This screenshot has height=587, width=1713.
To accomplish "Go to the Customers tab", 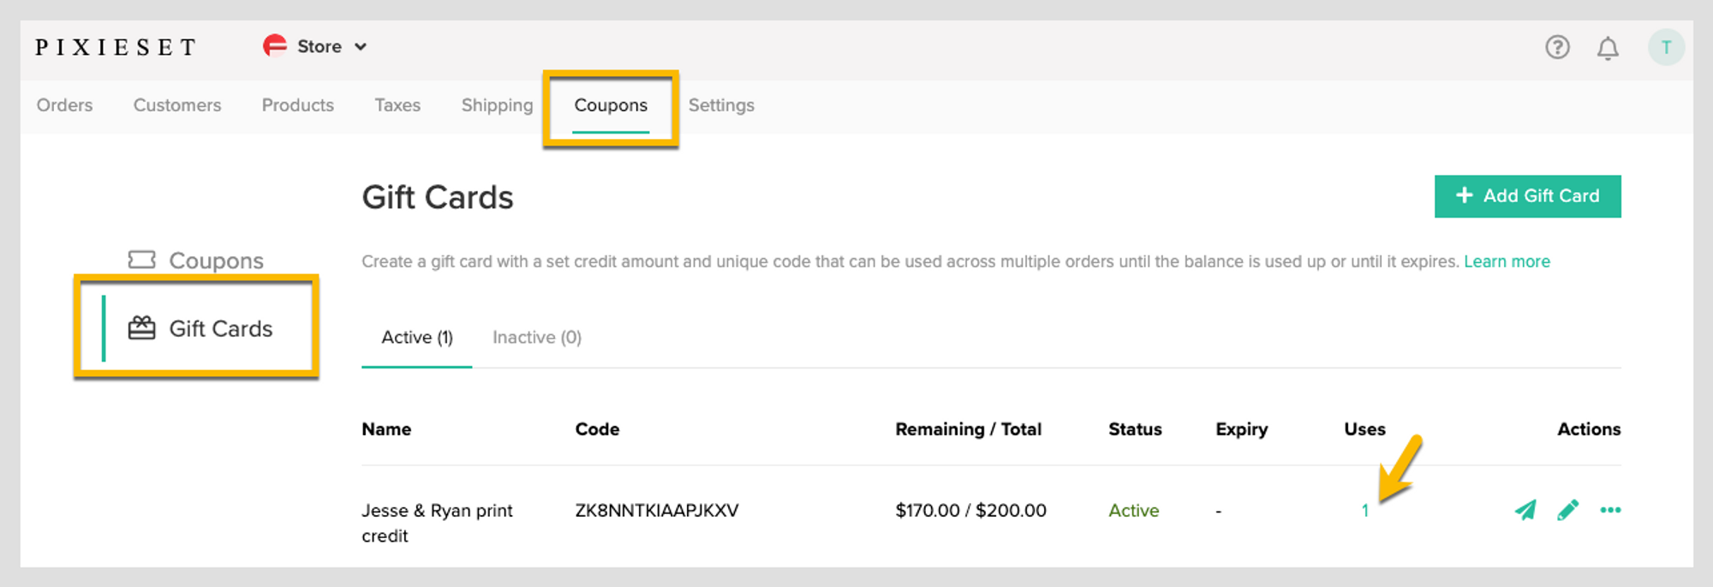I will coord(177,105).
